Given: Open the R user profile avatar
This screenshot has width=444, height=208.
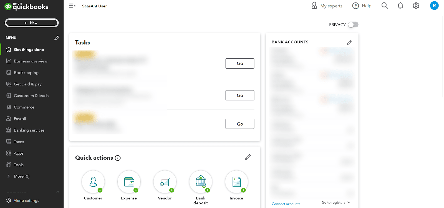Looking at the screenshot, I should pyautogui.click(x=434, y=6).
